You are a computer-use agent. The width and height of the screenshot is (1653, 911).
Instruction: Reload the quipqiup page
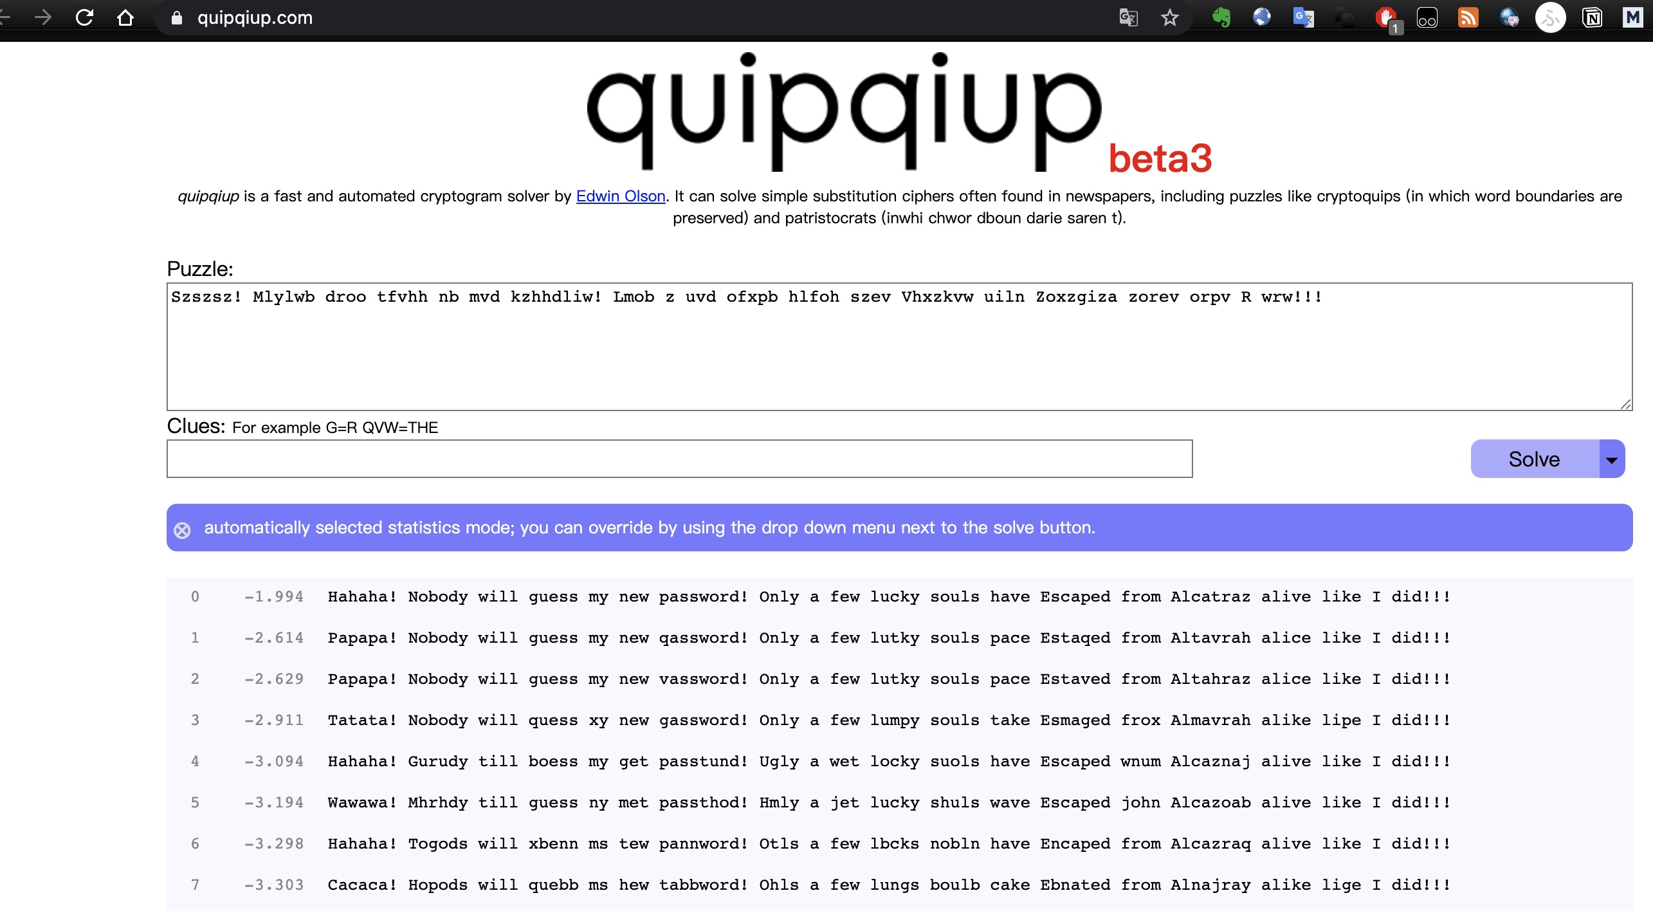[x=84, y=17]
